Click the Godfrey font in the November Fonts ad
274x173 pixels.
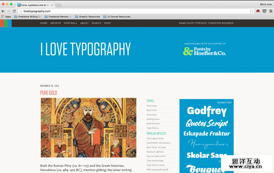207,111
